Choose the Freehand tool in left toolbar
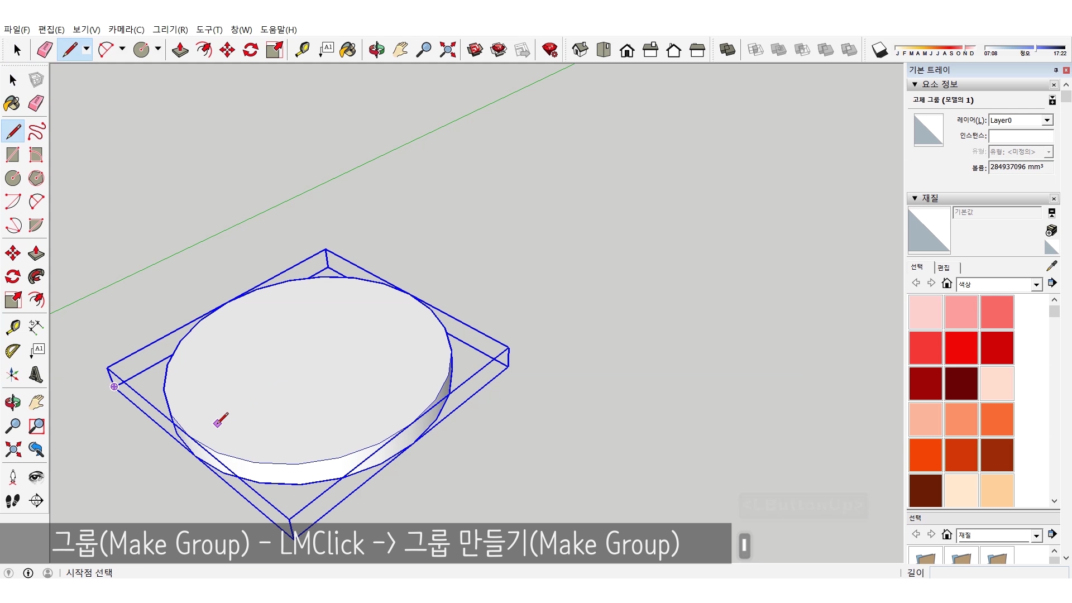The height and width of the screenshot is (603, 1072). pos(36,132)
